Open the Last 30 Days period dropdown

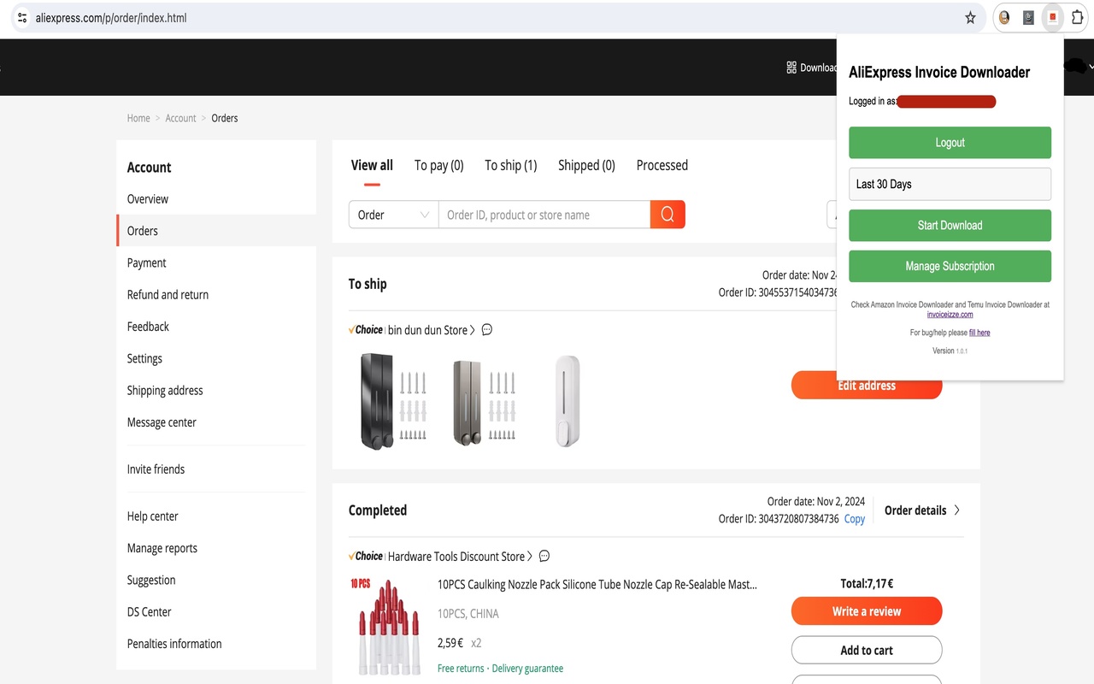(x=950, y=184)
